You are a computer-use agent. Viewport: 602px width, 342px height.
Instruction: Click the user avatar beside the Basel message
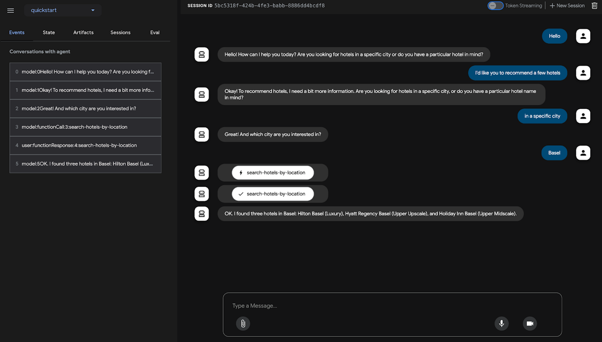(583, 153)
